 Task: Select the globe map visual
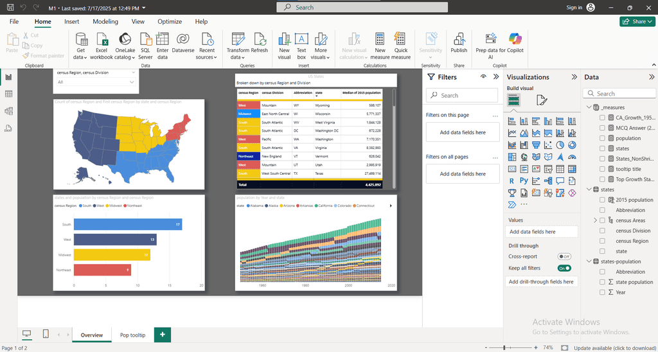(524, 157)
